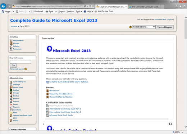
Task: Click Unenrol me from Excel 2013 link
Action: 22,117
